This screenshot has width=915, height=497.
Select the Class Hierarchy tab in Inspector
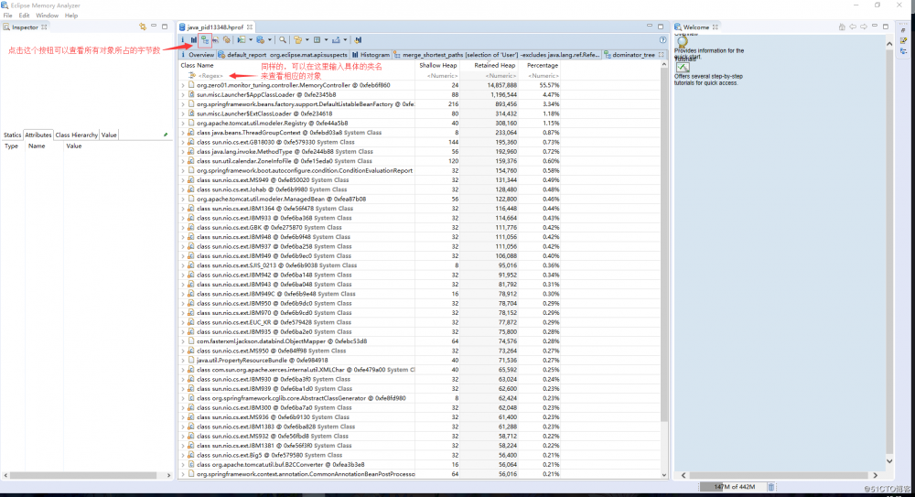(76, 135)
